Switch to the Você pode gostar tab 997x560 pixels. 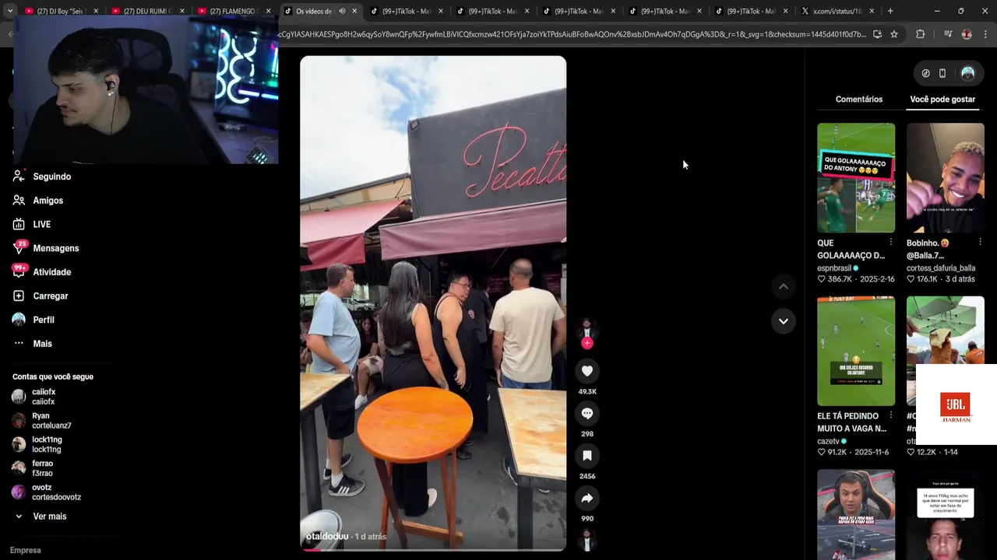pyautogui.click(x=942, y=100)
